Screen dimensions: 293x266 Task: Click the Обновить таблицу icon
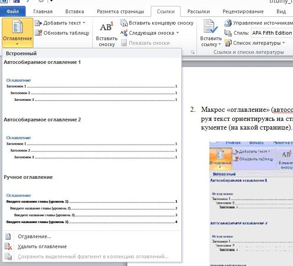pos(38,33)
